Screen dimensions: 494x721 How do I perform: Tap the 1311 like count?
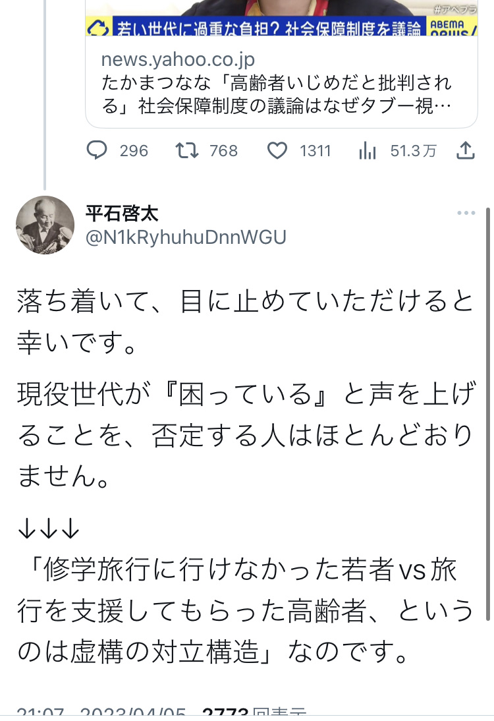click(x=316, y=151)
